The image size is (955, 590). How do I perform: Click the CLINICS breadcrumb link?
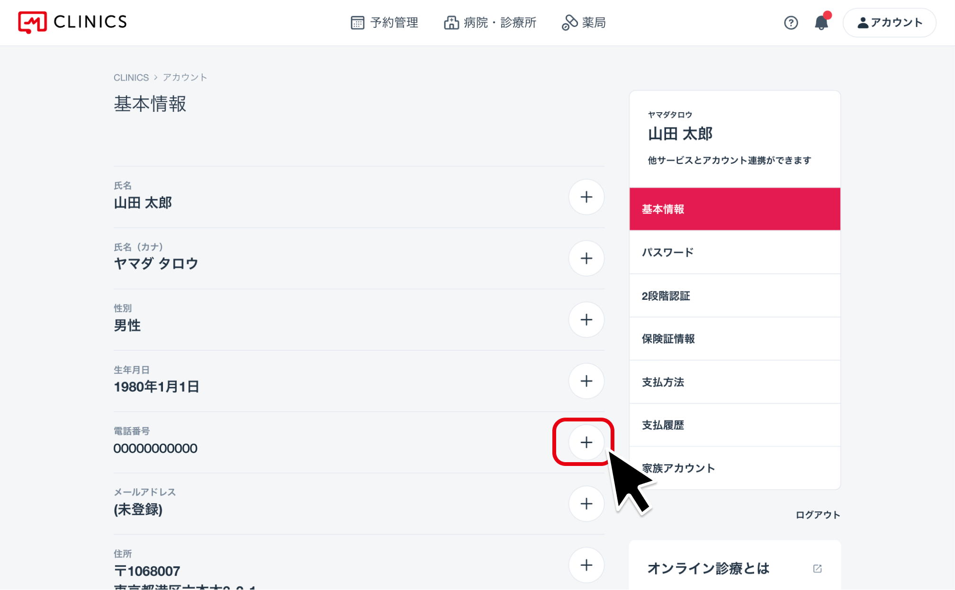(x=131, y=77)
